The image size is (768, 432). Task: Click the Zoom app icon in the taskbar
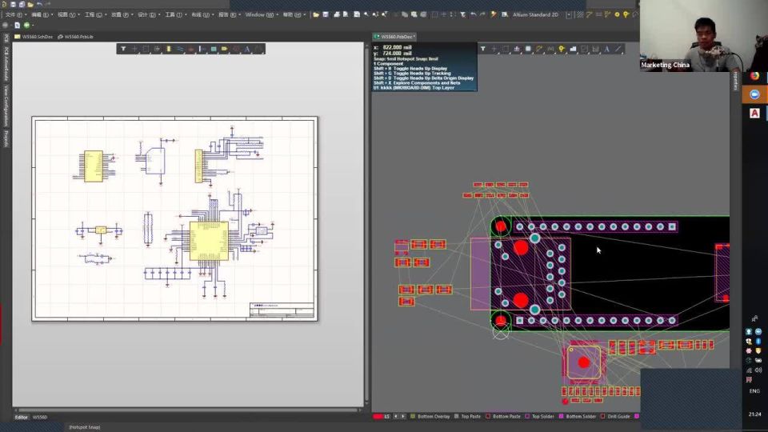click(754, 94)
